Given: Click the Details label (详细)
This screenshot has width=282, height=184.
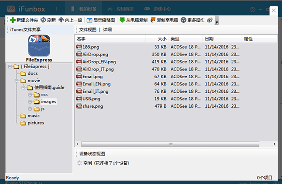Looking at the screenshot, I should point(107,29).
